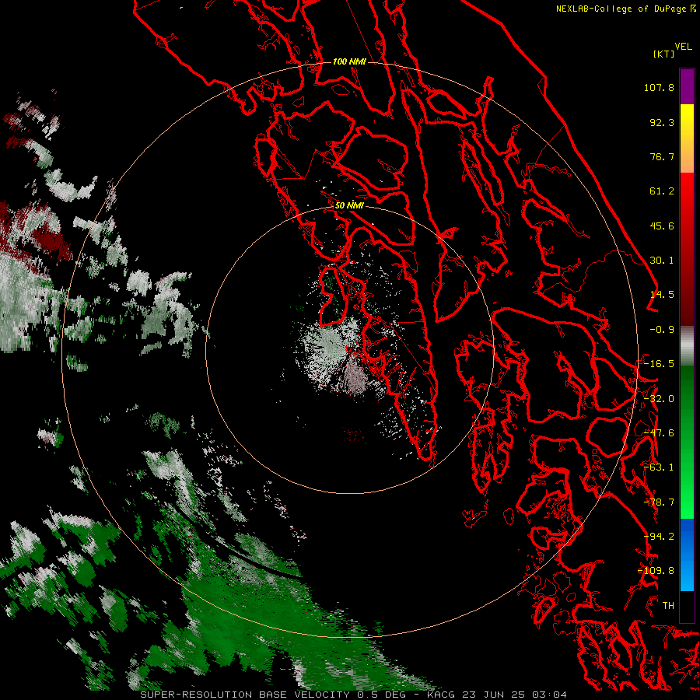700x700 pixels.
Task: Click the -0.9 velocity scale value
Action: pos(662,330)
